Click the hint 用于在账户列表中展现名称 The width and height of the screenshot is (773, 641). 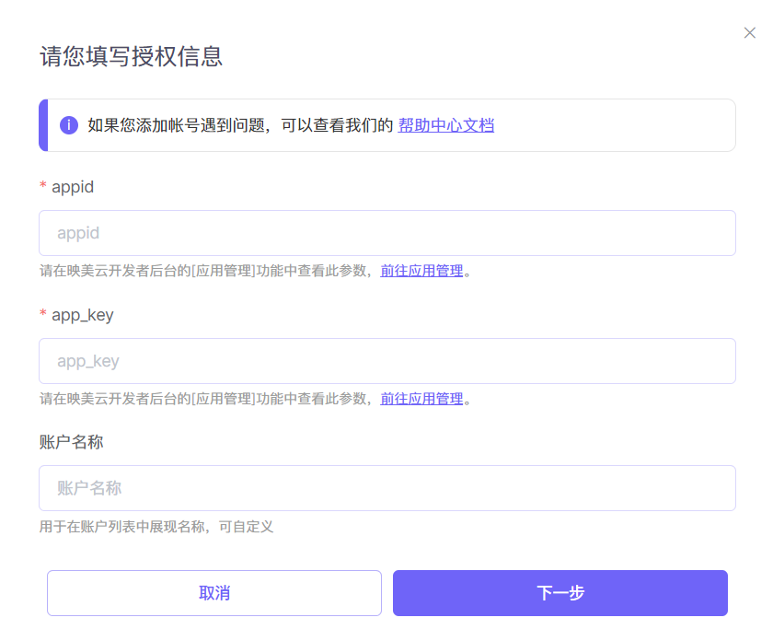[x=156, y=527]
